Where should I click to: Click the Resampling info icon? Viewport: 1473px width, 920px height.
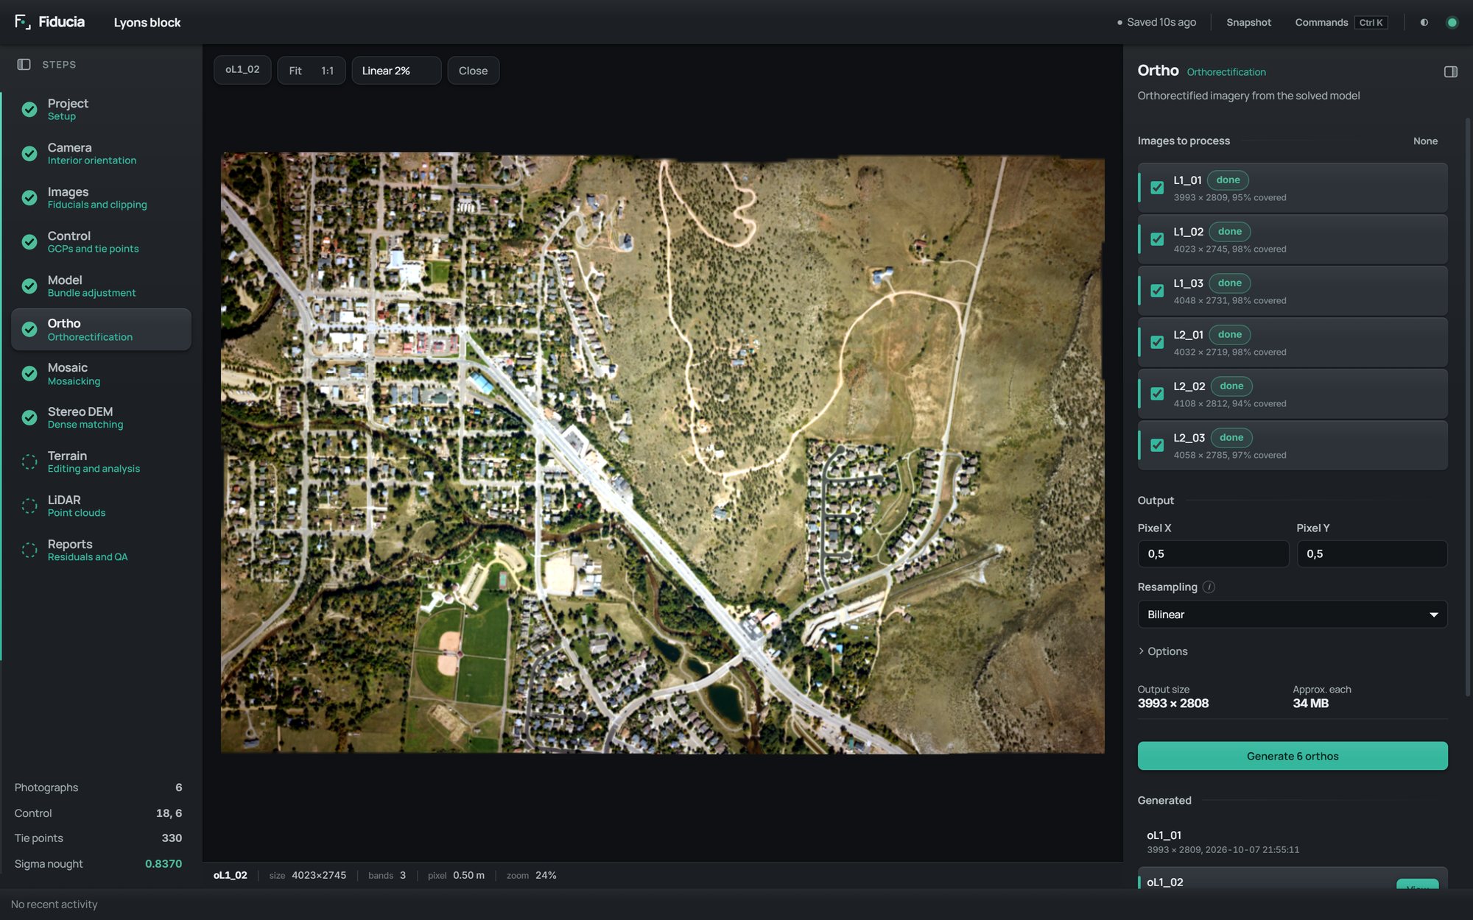[1209, 587]
